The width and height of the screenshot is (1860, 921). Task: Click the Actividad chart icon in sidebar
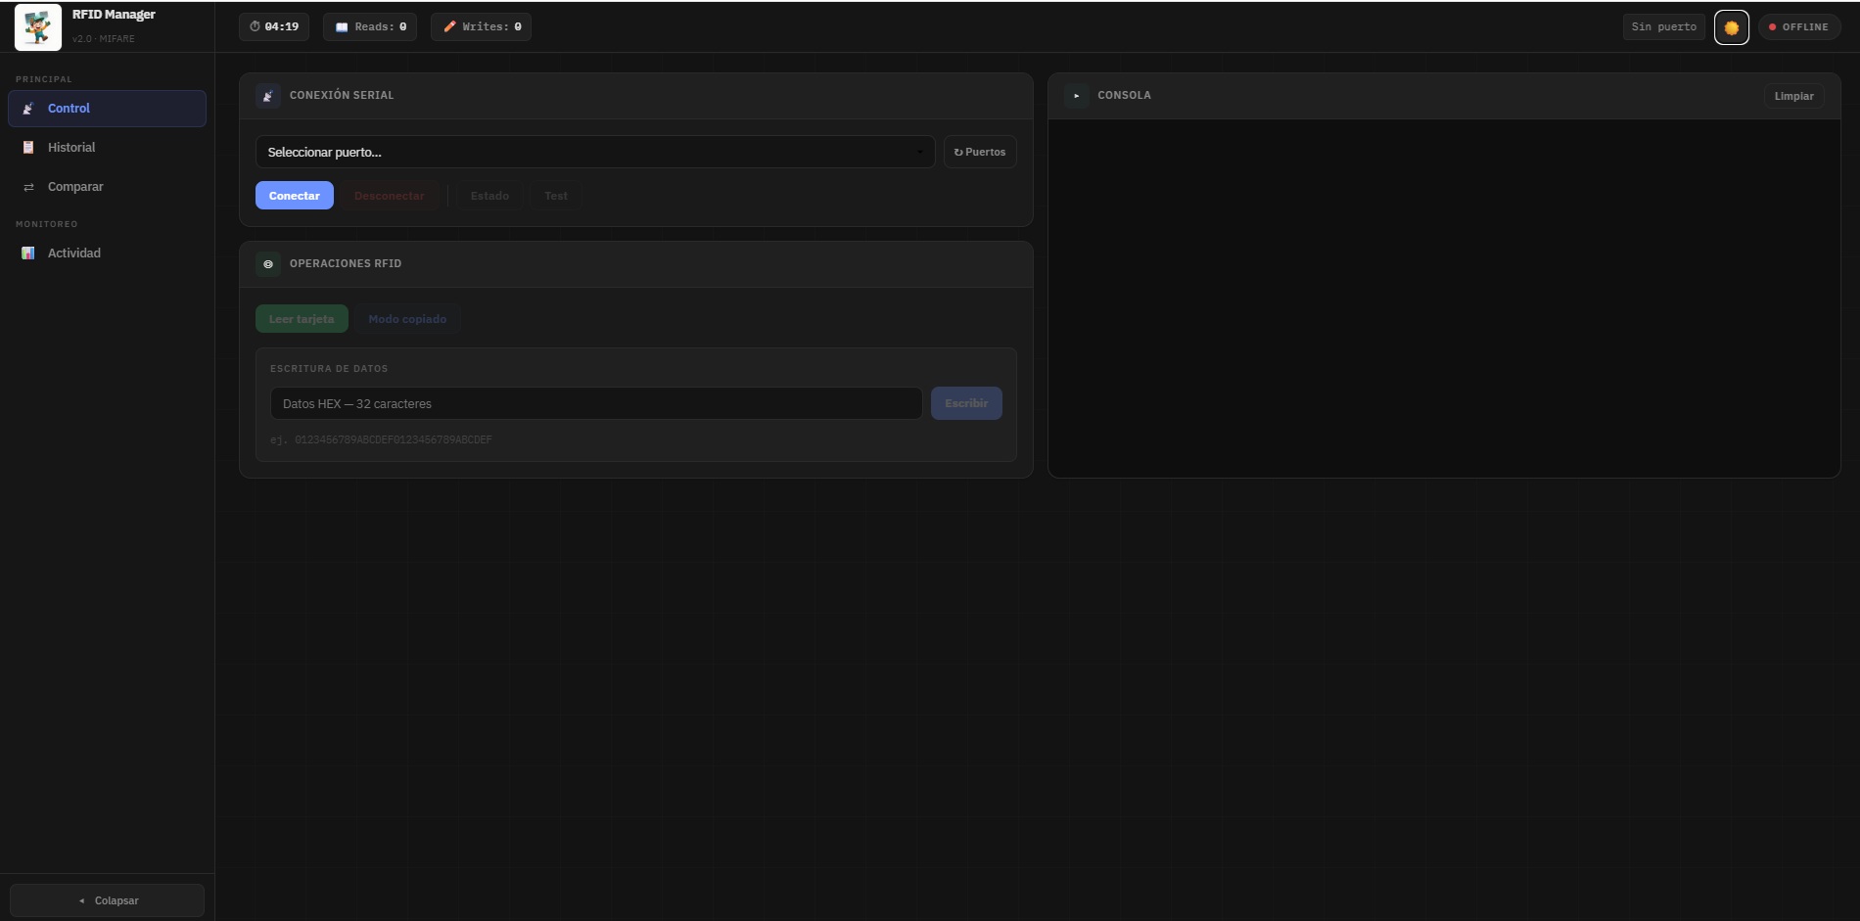(28, 253)
